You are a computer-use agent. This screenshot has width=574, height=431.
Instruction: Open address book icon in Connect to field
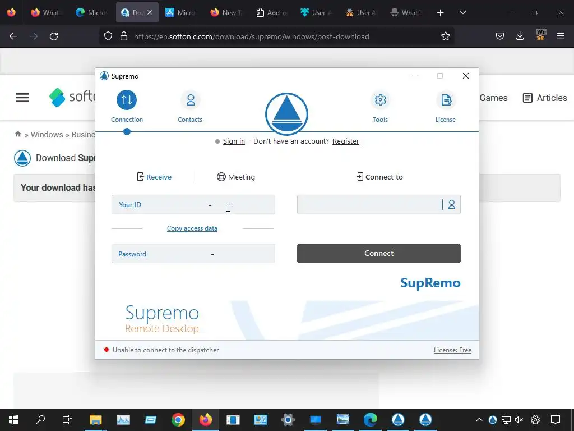coord(452,204)
